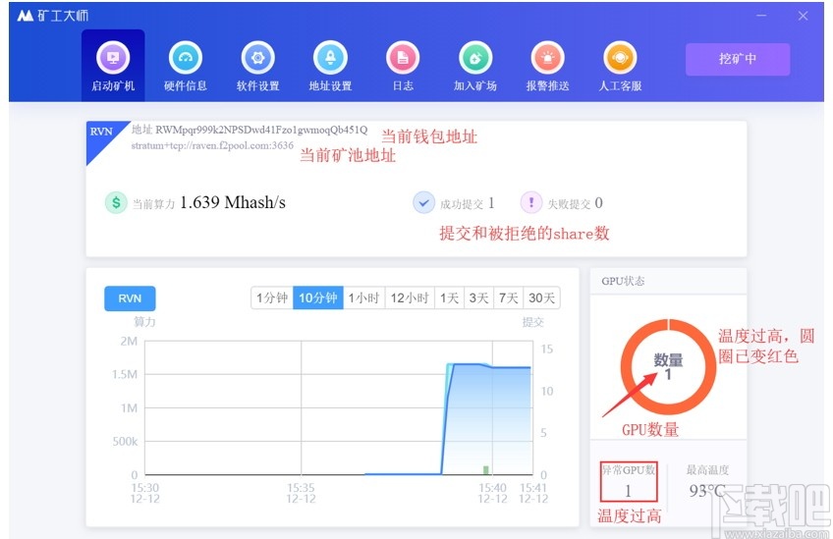Viewport: 833px width, 539px height.
Task: Select the RVN chart button
Action: point(130,298)
